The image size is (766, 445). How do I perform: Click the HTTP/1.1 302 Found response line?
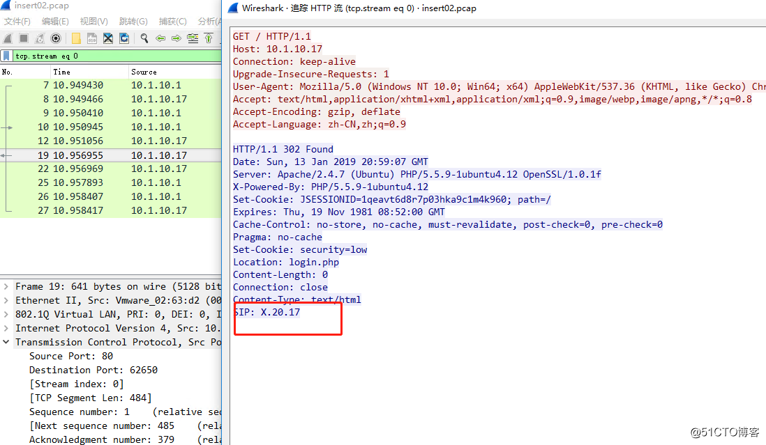[x=283, y=149]
